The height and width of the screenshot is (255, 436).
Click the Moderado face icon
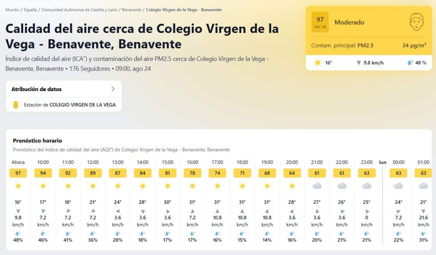click(x=416, y=22)
